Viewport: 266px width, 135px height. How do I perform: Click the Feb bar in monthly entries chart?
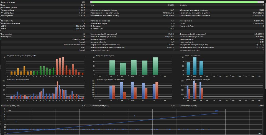[195, 66]
